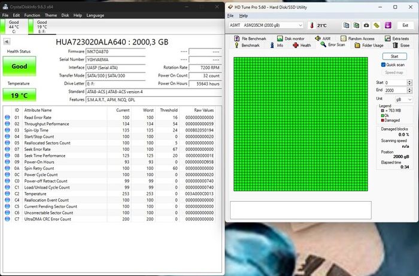
Task: Click the CrystalDiskInfo title bar app icon
Action: click(5, 7)
